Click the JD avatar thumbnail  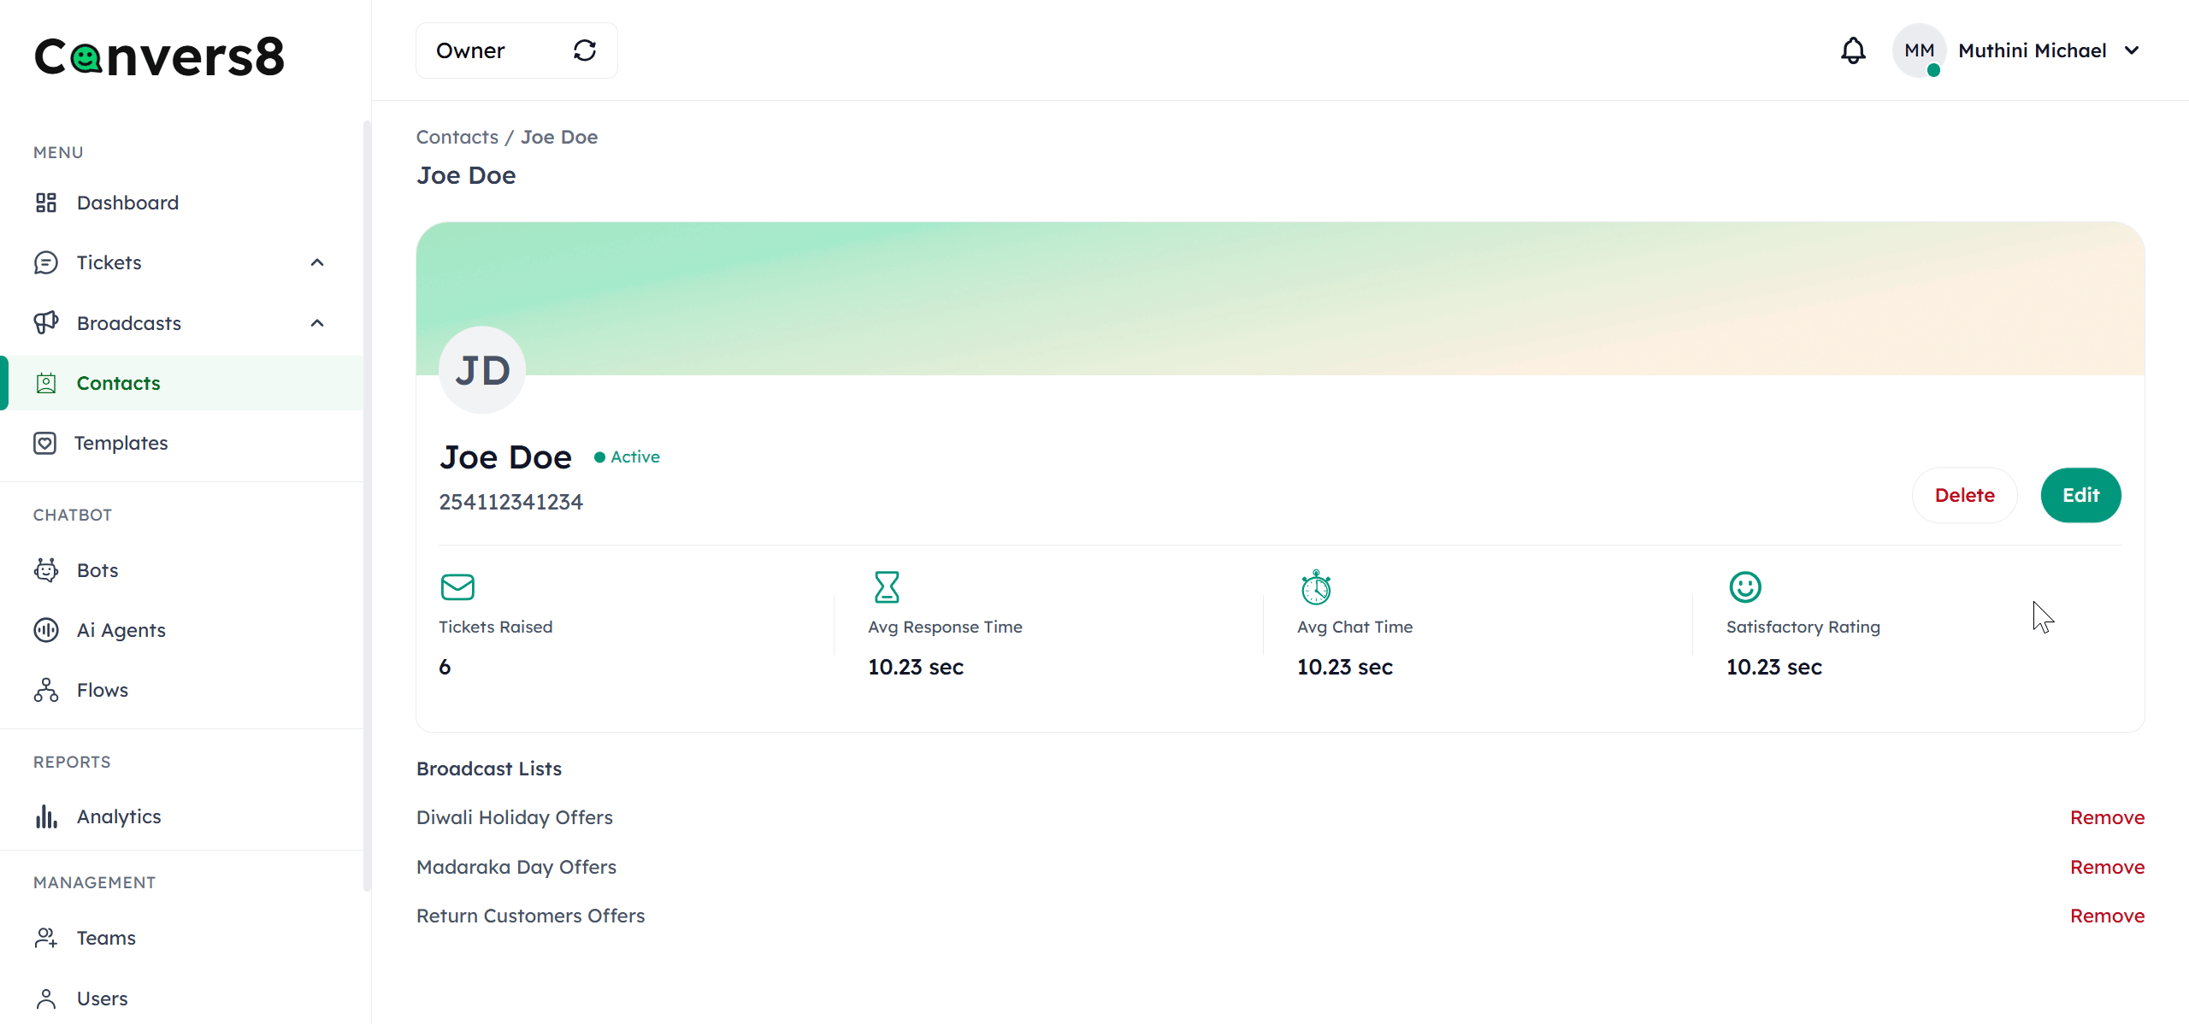[482, 370]
